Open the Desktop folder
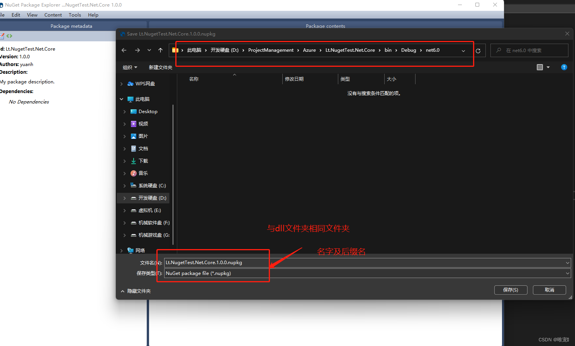 [144, 112]
